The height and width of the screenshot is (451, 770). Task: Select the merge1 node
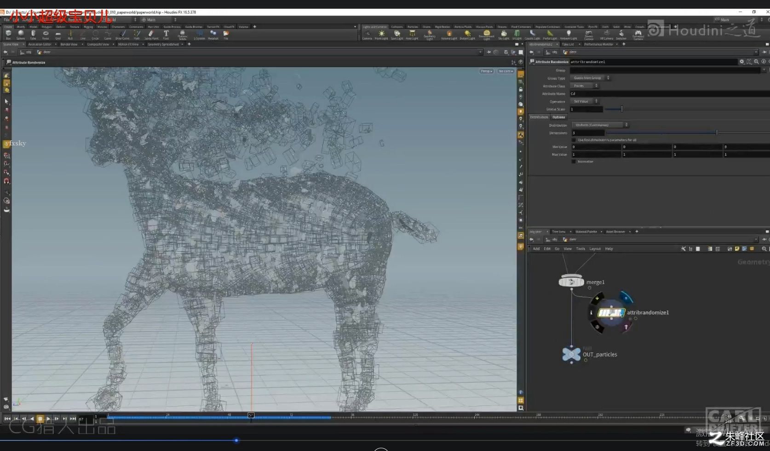(x=571, y=281)
